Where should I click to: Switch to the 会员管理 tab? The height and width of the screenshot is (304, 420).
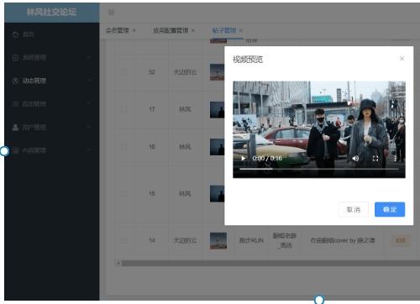[x=118, y=30]
